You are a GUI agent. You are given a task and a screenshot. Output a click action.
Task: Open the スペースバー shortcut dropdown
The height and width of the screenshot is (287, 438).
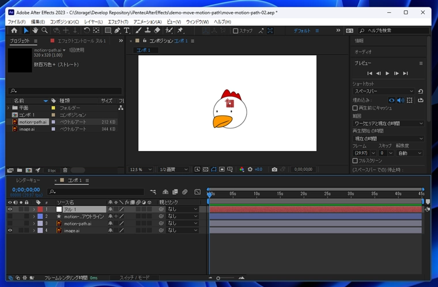(x=383, y=91)
